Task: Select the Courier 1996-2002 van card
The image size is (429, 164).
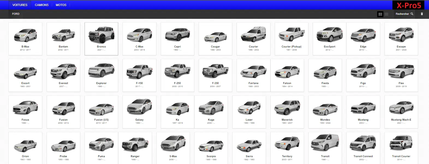Action: tap(254, 39)
